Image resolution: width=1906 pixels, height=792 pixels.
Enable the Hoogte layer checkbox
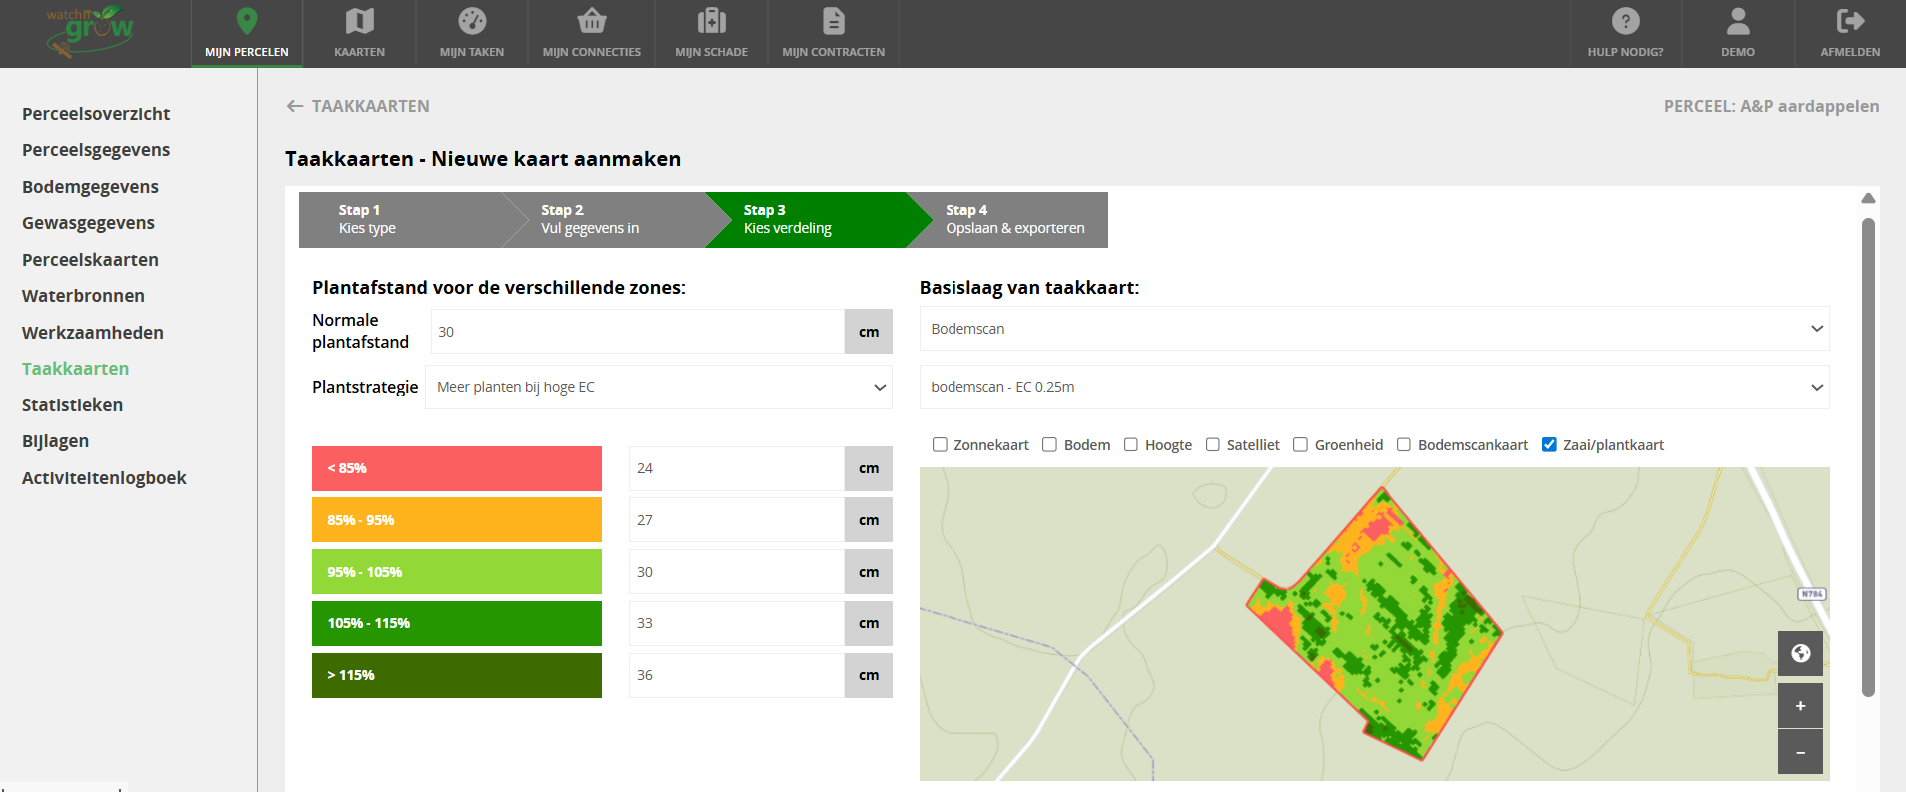click(1130, 445)
